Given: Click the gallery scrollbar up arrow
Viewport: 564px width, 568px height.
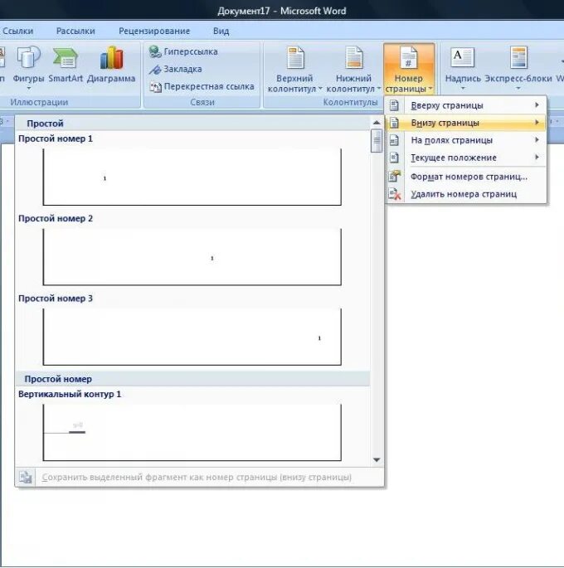Looking at the screenshot, I should (377, 123).
